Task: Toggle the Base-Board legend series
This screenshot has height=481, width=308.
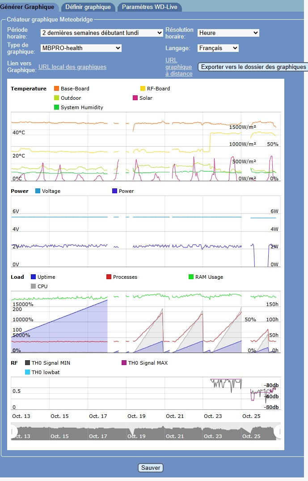Action: point(57,89)
